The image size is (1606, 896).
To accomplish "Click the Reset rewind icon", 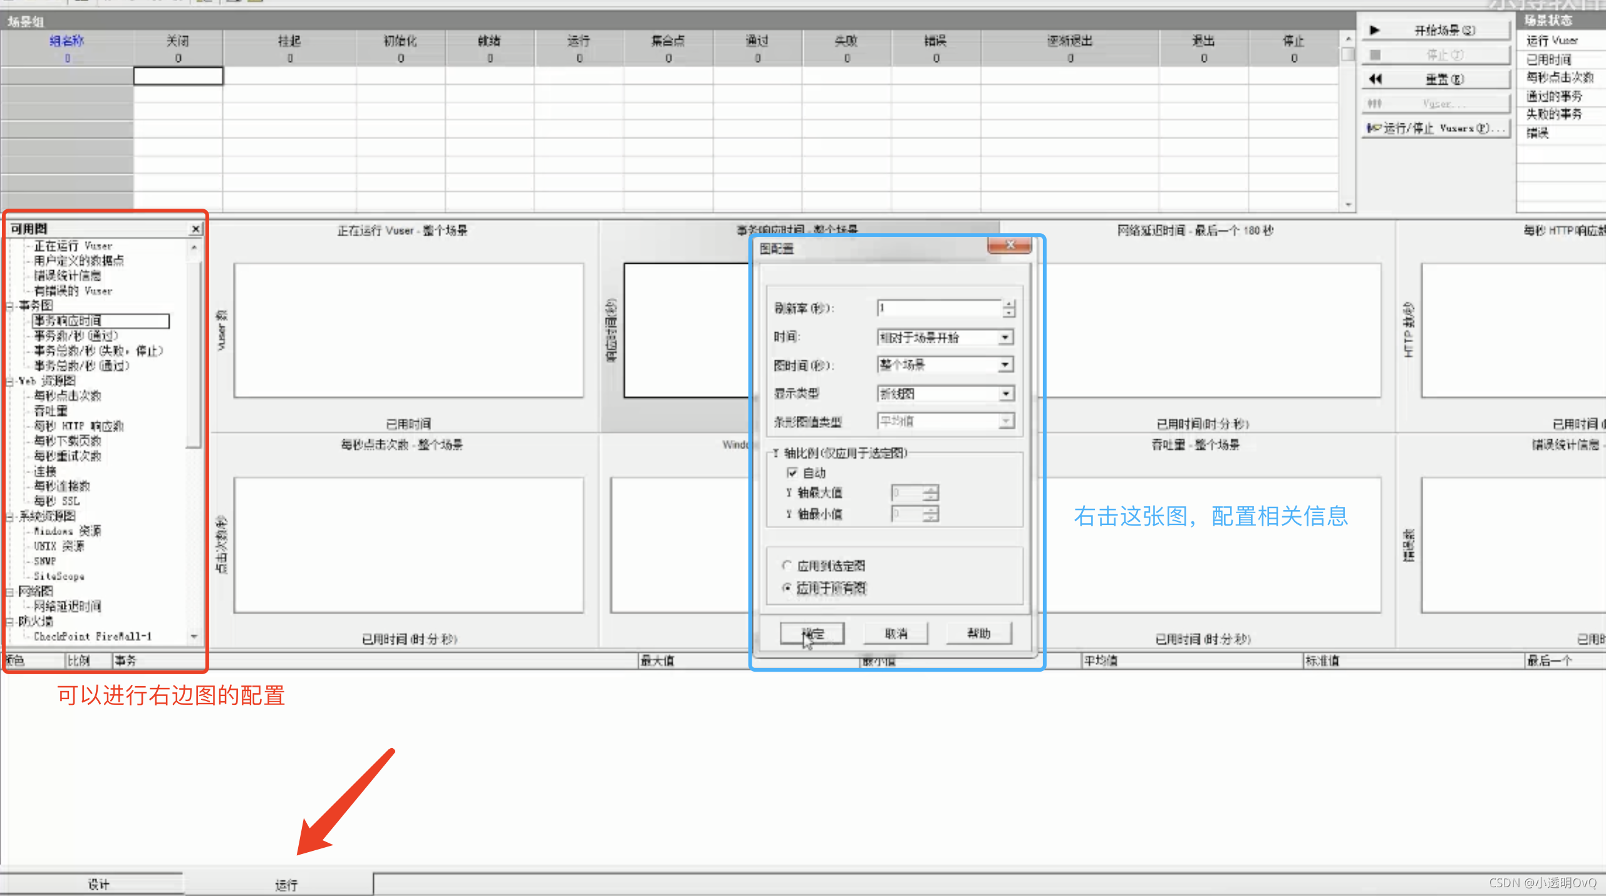I will point(1375,79).
